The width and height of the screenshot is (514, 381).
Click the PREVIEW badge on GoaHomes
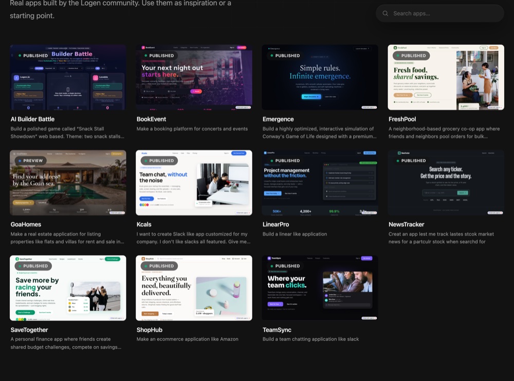tap(31, 161)
